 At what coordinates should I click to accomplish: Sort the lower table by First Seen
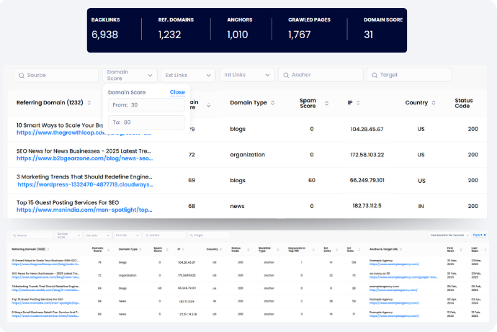tap(461, 250)
